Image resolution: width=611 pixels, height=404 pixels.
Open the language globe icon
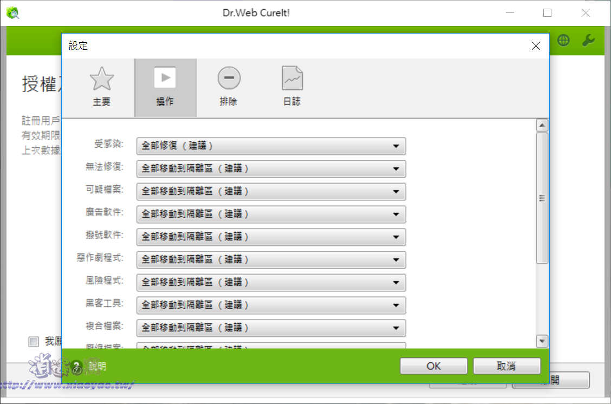[x=563, y=40]
